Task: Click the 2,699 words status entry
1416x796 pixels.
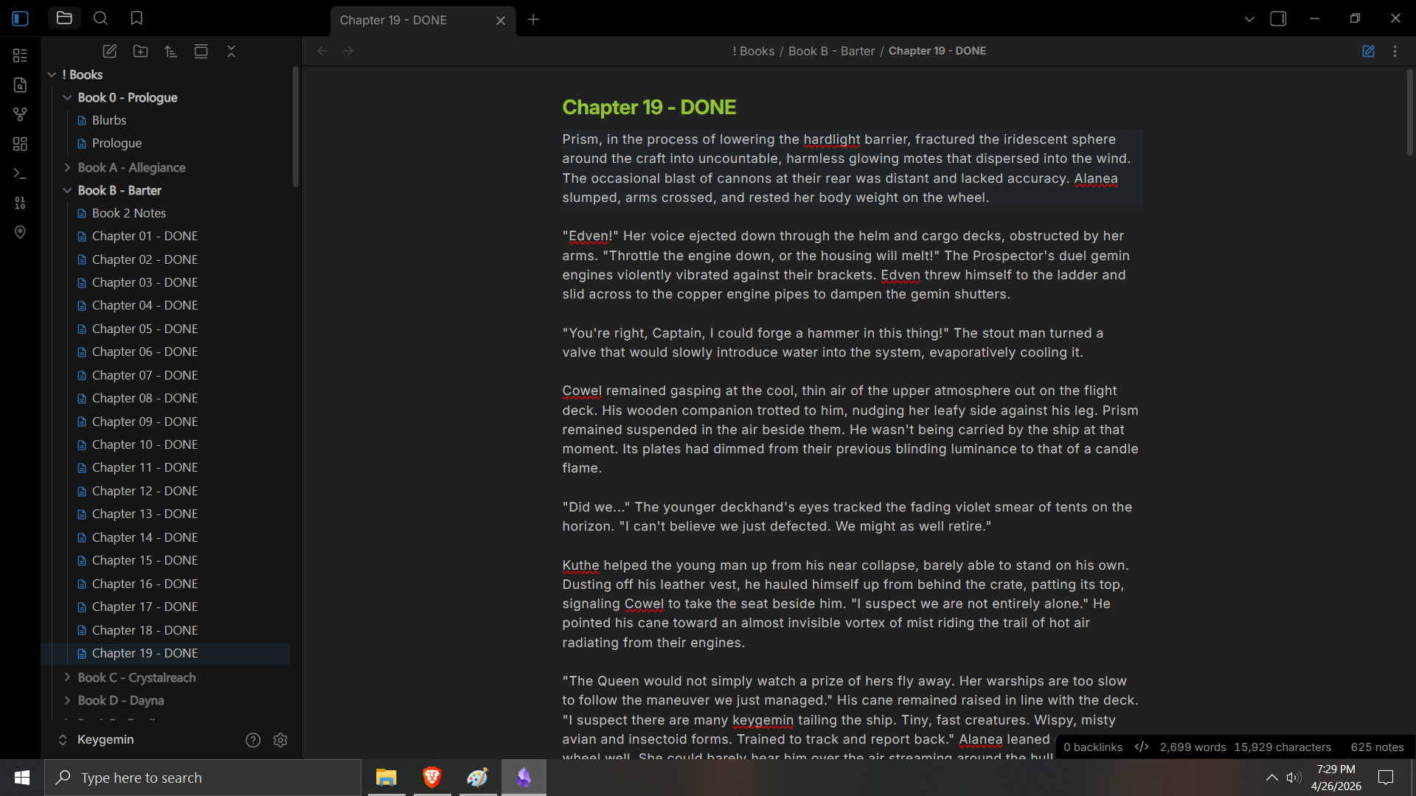Action: point(1193,747)
